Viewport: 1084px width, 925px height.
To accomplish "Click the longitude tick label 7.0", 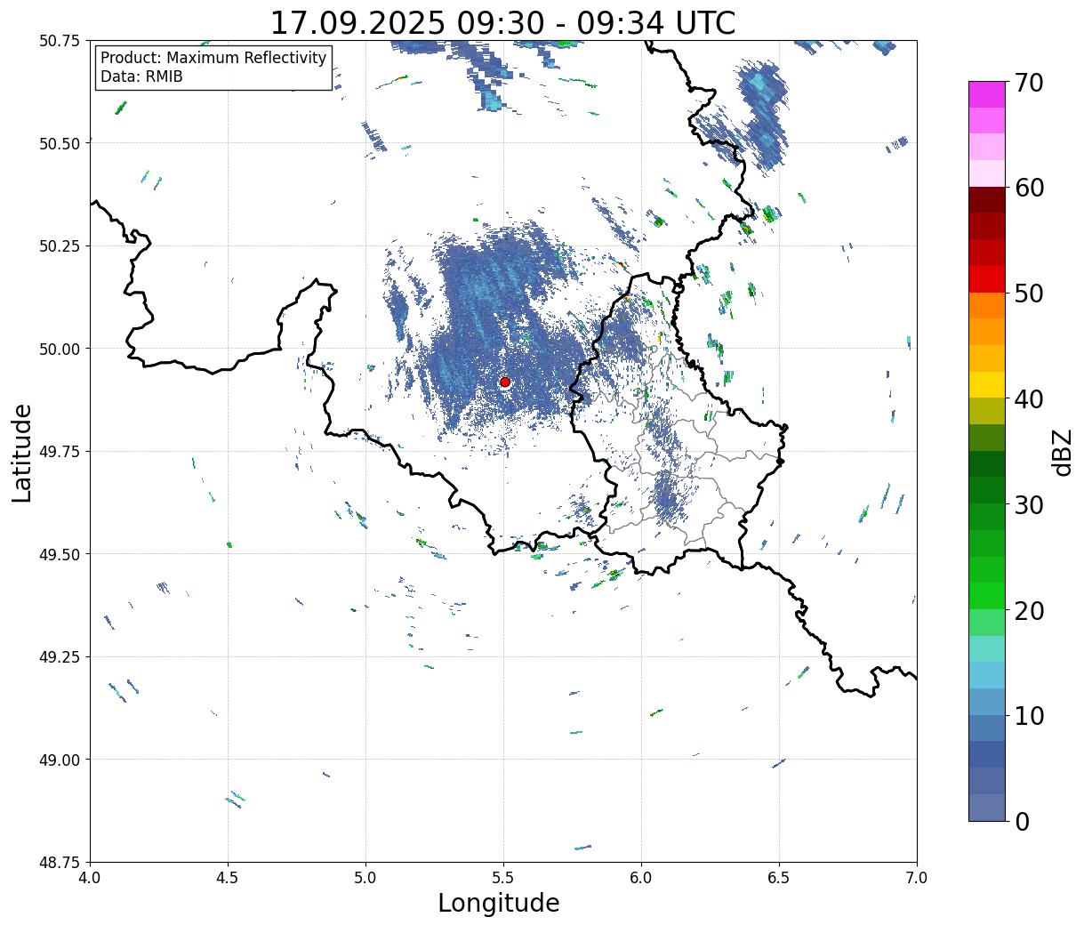I will 917,878.
